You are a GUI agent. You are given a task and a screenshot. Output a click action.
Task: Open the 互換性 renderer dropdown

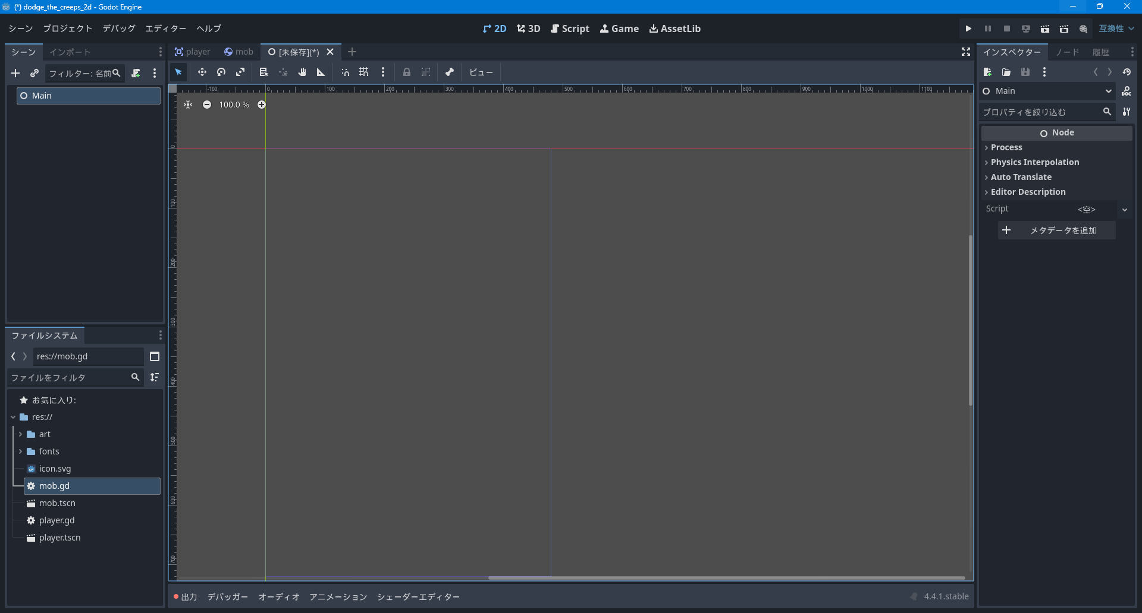(1116, 29)
